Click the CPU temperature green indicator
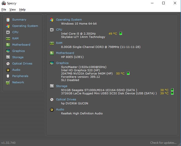The image size is (181, 146). tap(121, 33)
